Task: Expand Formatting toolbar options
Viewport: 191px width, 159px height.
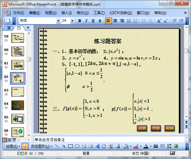Action: tap(187, 21)
